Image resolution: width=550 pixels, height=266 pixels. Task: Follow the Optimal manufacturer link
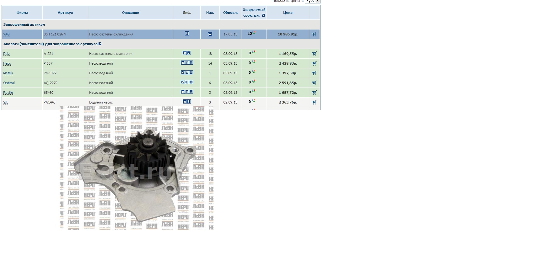point(9,83)
